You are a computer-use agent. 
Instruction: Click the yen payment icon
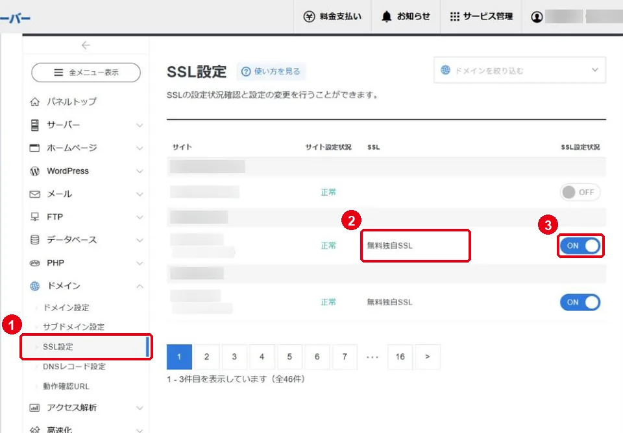point(309,16)
